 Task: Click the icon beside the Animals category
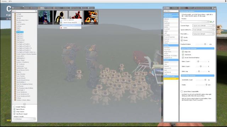click(15, 18)
